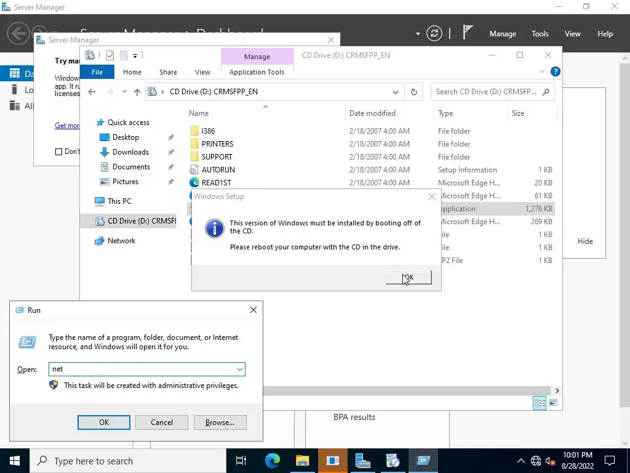The image size is (630, 473).
Task: Open File Explorer taskbar icon
Action: coord(302,461)
